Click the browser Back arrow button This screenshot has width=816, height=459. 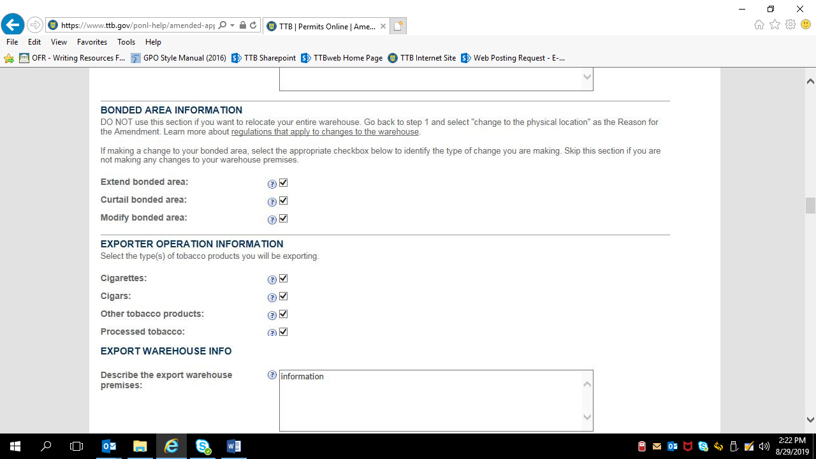(x=13, y=25)
